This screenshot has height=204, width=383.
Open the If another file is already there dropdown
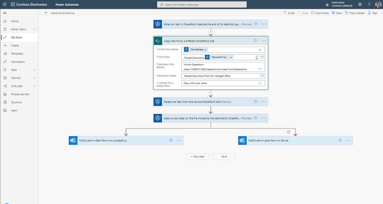[x=260, y=83]
